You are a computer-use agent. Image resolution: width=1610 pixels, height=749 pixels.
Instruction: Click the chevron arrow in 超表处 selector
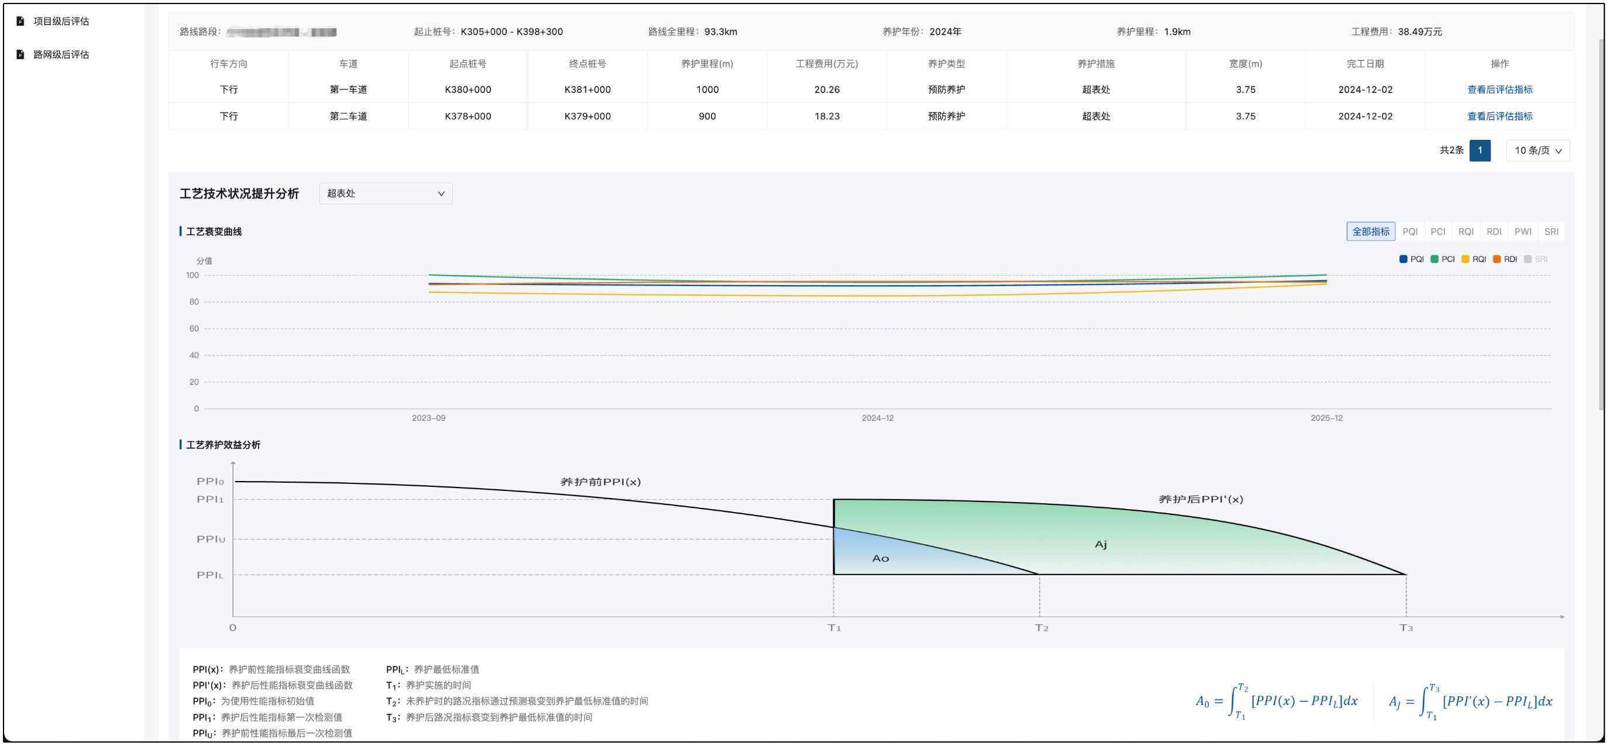441,194
